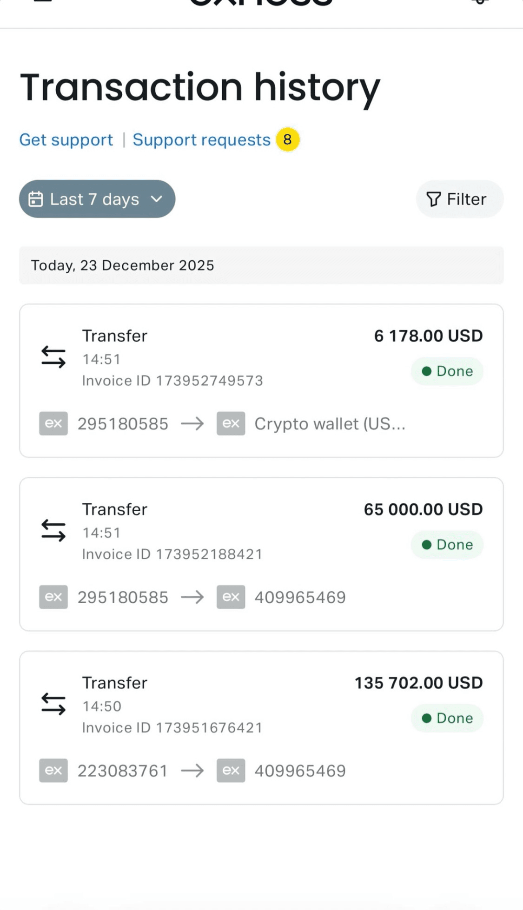Click ex badge beside source account 223083761

click(x=53, y=771)
